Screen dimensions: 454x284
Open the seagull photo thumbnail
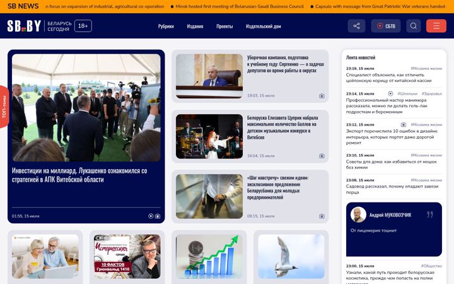291,256
